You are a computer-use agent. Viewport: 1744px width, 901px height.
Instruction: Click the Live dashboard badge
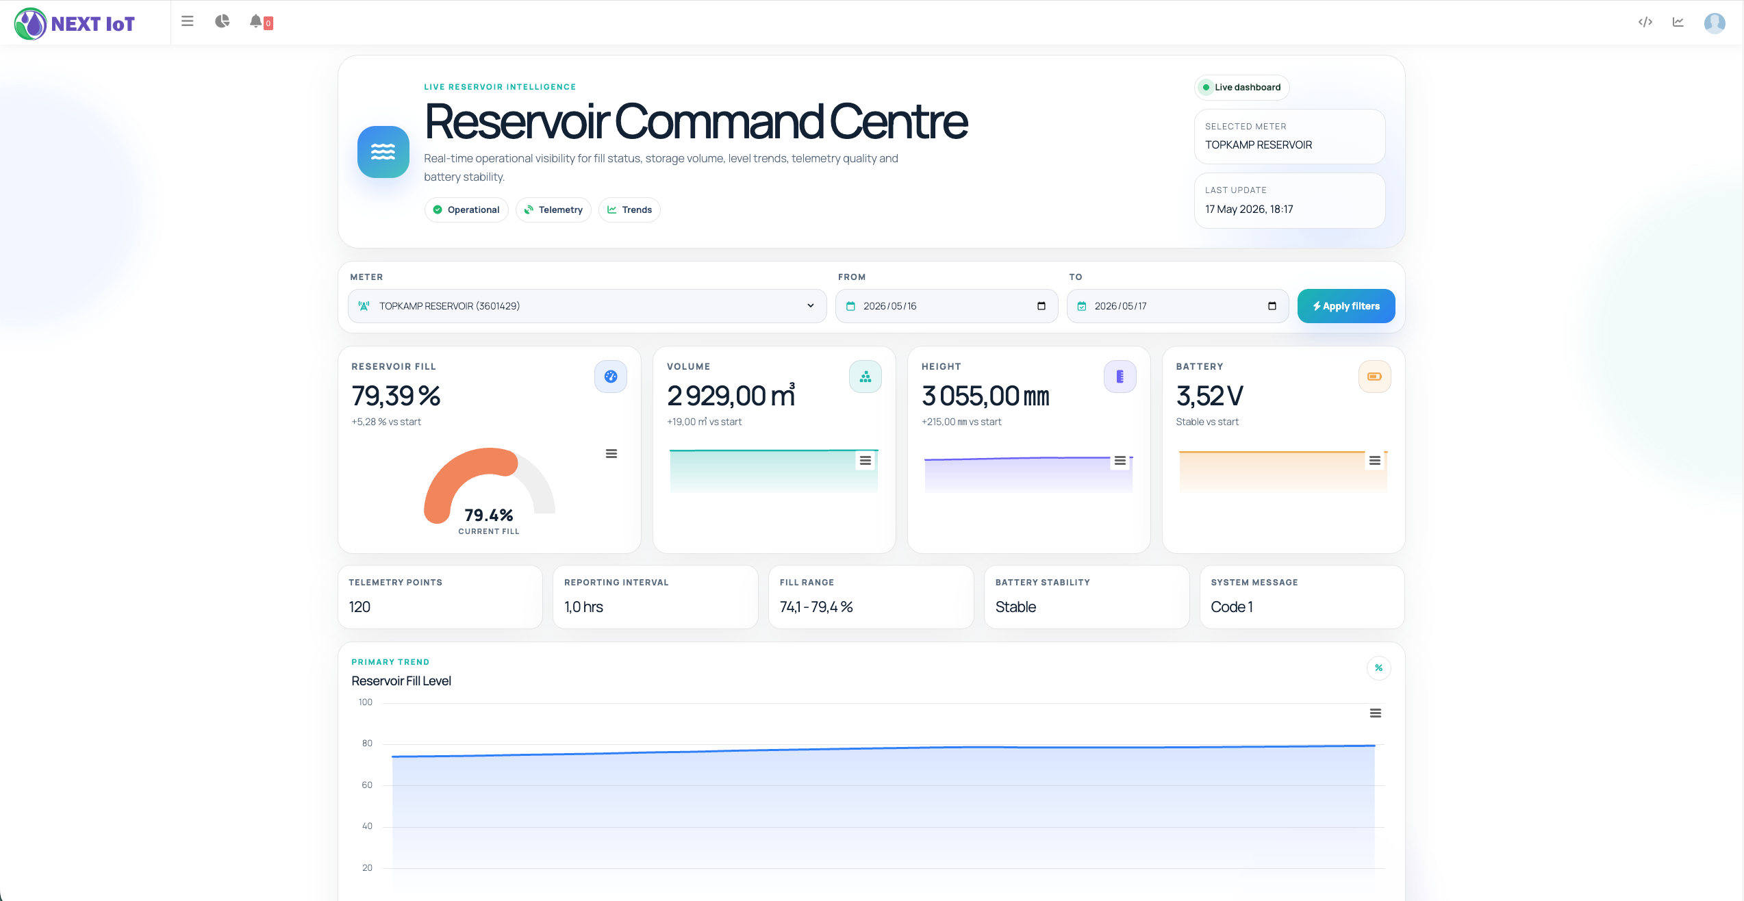tap(1241, 87)
